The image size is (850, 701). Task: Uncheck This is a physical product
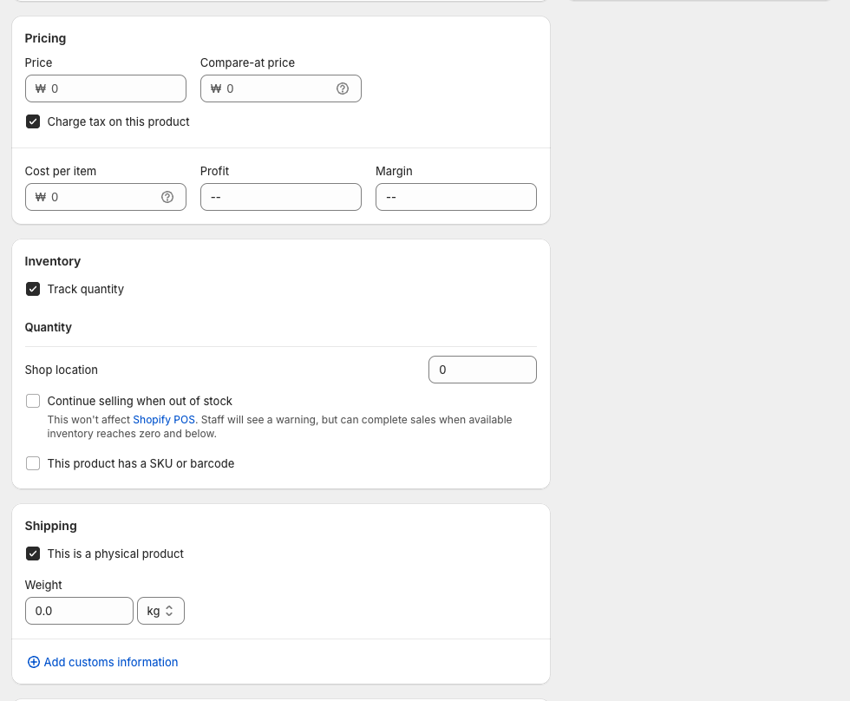click(x=32, y=554)
